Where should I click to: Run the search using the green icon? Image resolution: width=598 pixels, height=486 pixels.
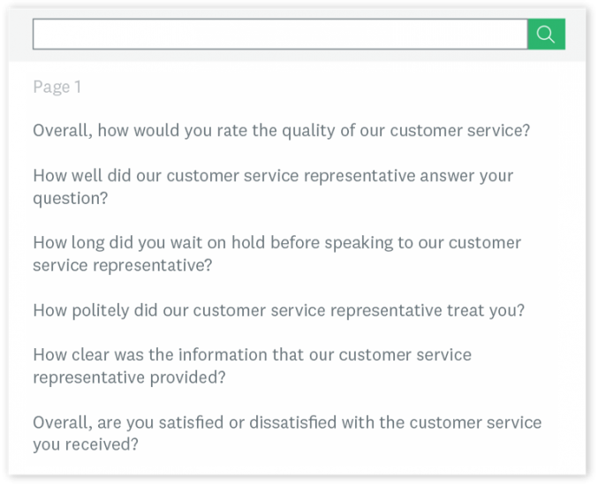pos(546,34)
